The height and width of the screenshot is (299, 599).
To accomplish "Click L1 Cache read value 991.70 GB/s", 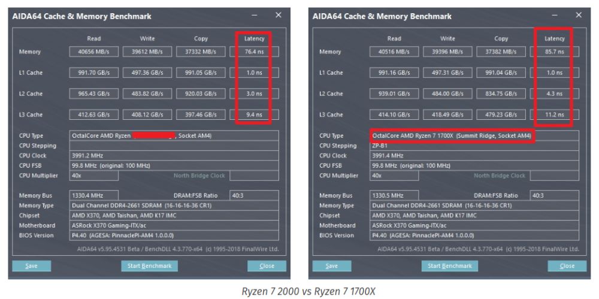I will click(93, 73).
